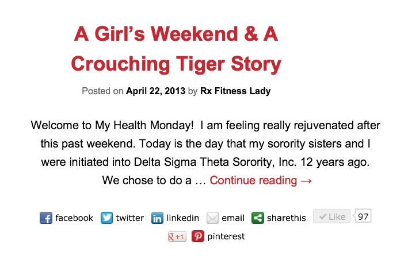408x260 pixels.
Task: Click the linkedin text label
Action: coord(182,218)
